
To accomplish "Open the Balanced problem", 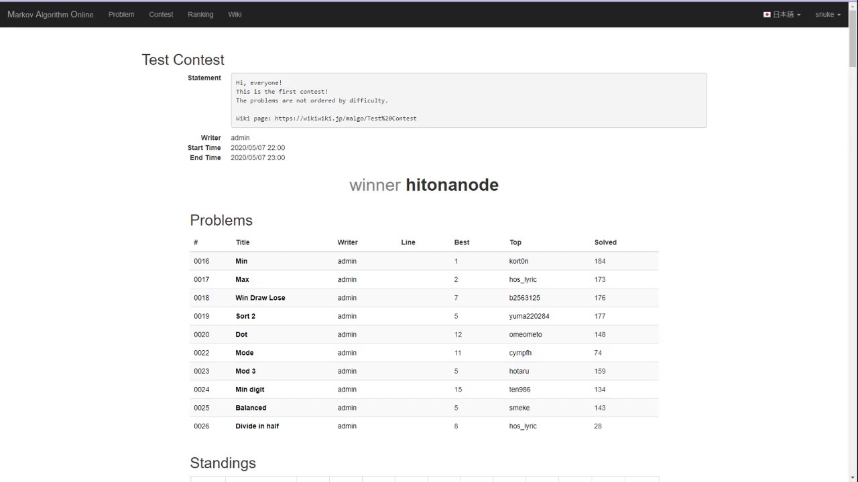I will pos(251,408).
